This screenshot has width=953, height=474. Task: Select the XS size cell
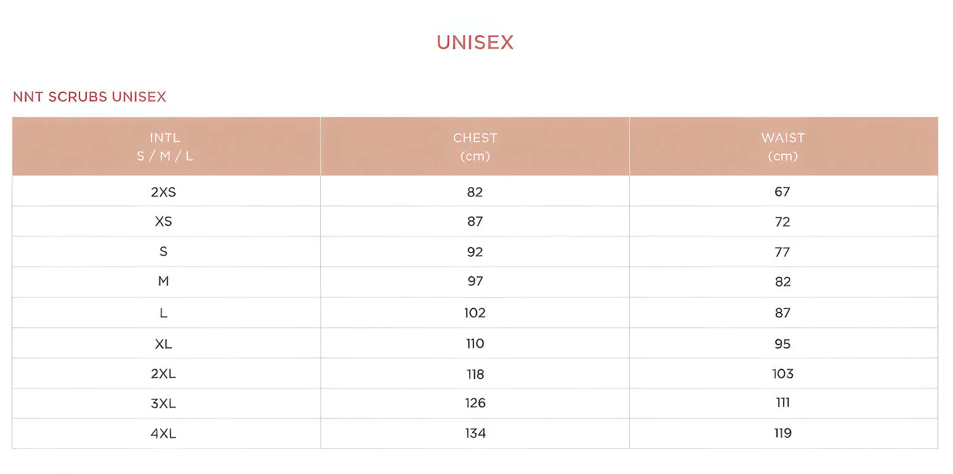pyautogui.click(x=163, y=222)
